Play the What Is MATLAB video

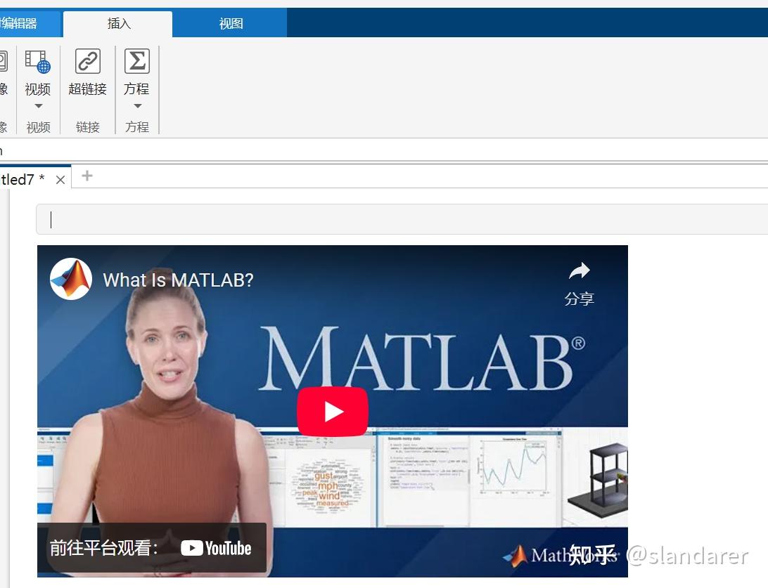pos(333,412)
